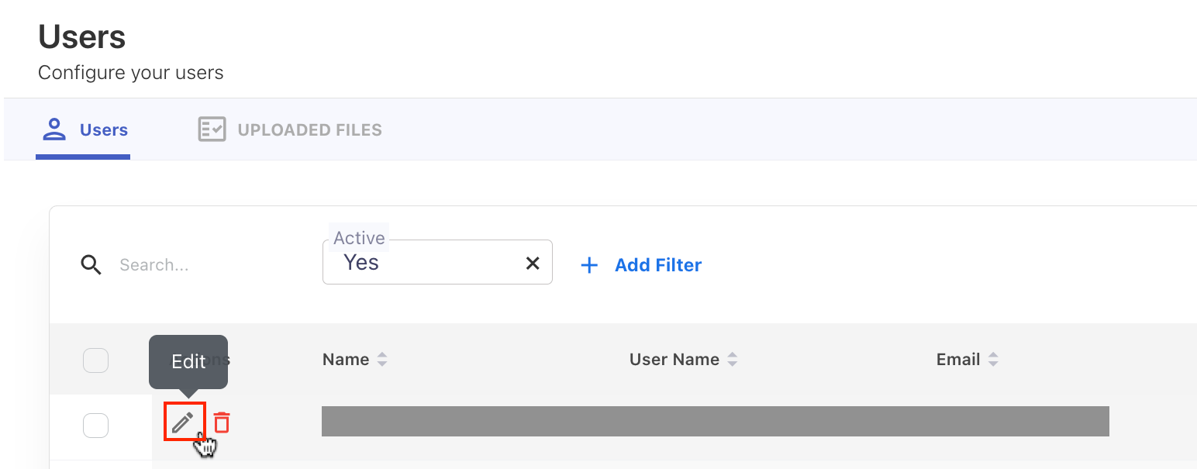Viewport: 1197px width, 469px height.
Task: Click sort arrows next to Name column
Action: (x=381, y=360)
